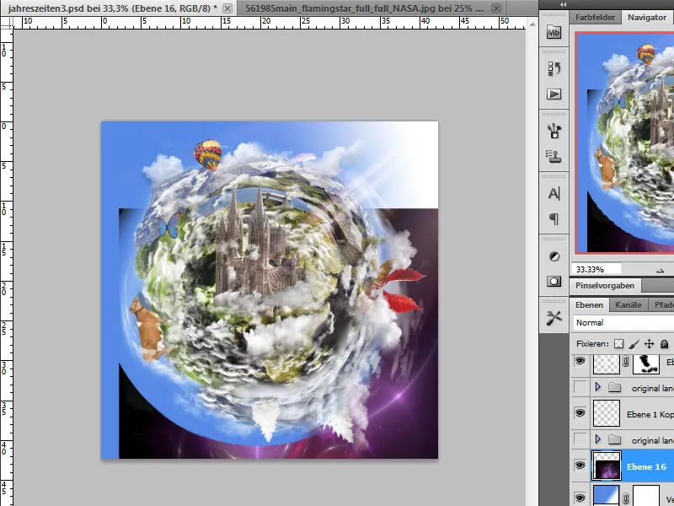Screen dimensions: 674x506
Task: Select the Ebene 16 layer thumbnail
Action: point(607,466)
